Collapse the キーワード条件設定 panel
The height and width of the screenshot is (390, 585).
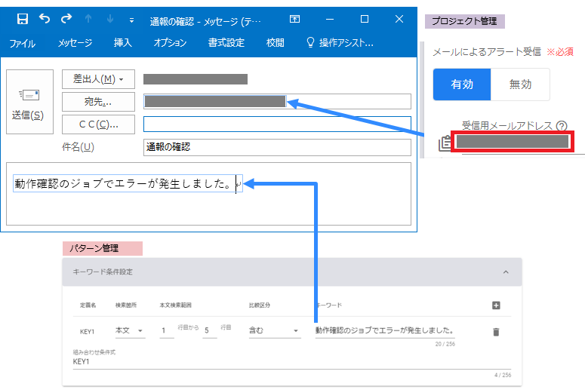pos(506,272)
